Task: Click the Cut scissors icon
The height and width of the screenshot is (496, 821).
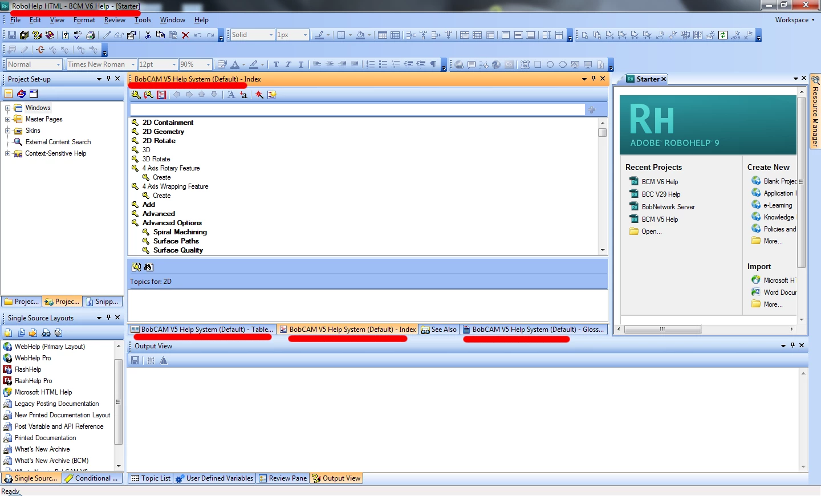Action: click(148, 35)
